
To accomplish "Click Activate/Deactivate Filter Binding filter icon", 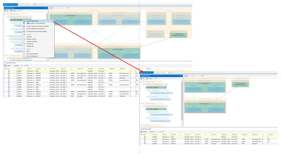I will click(24, 32).
